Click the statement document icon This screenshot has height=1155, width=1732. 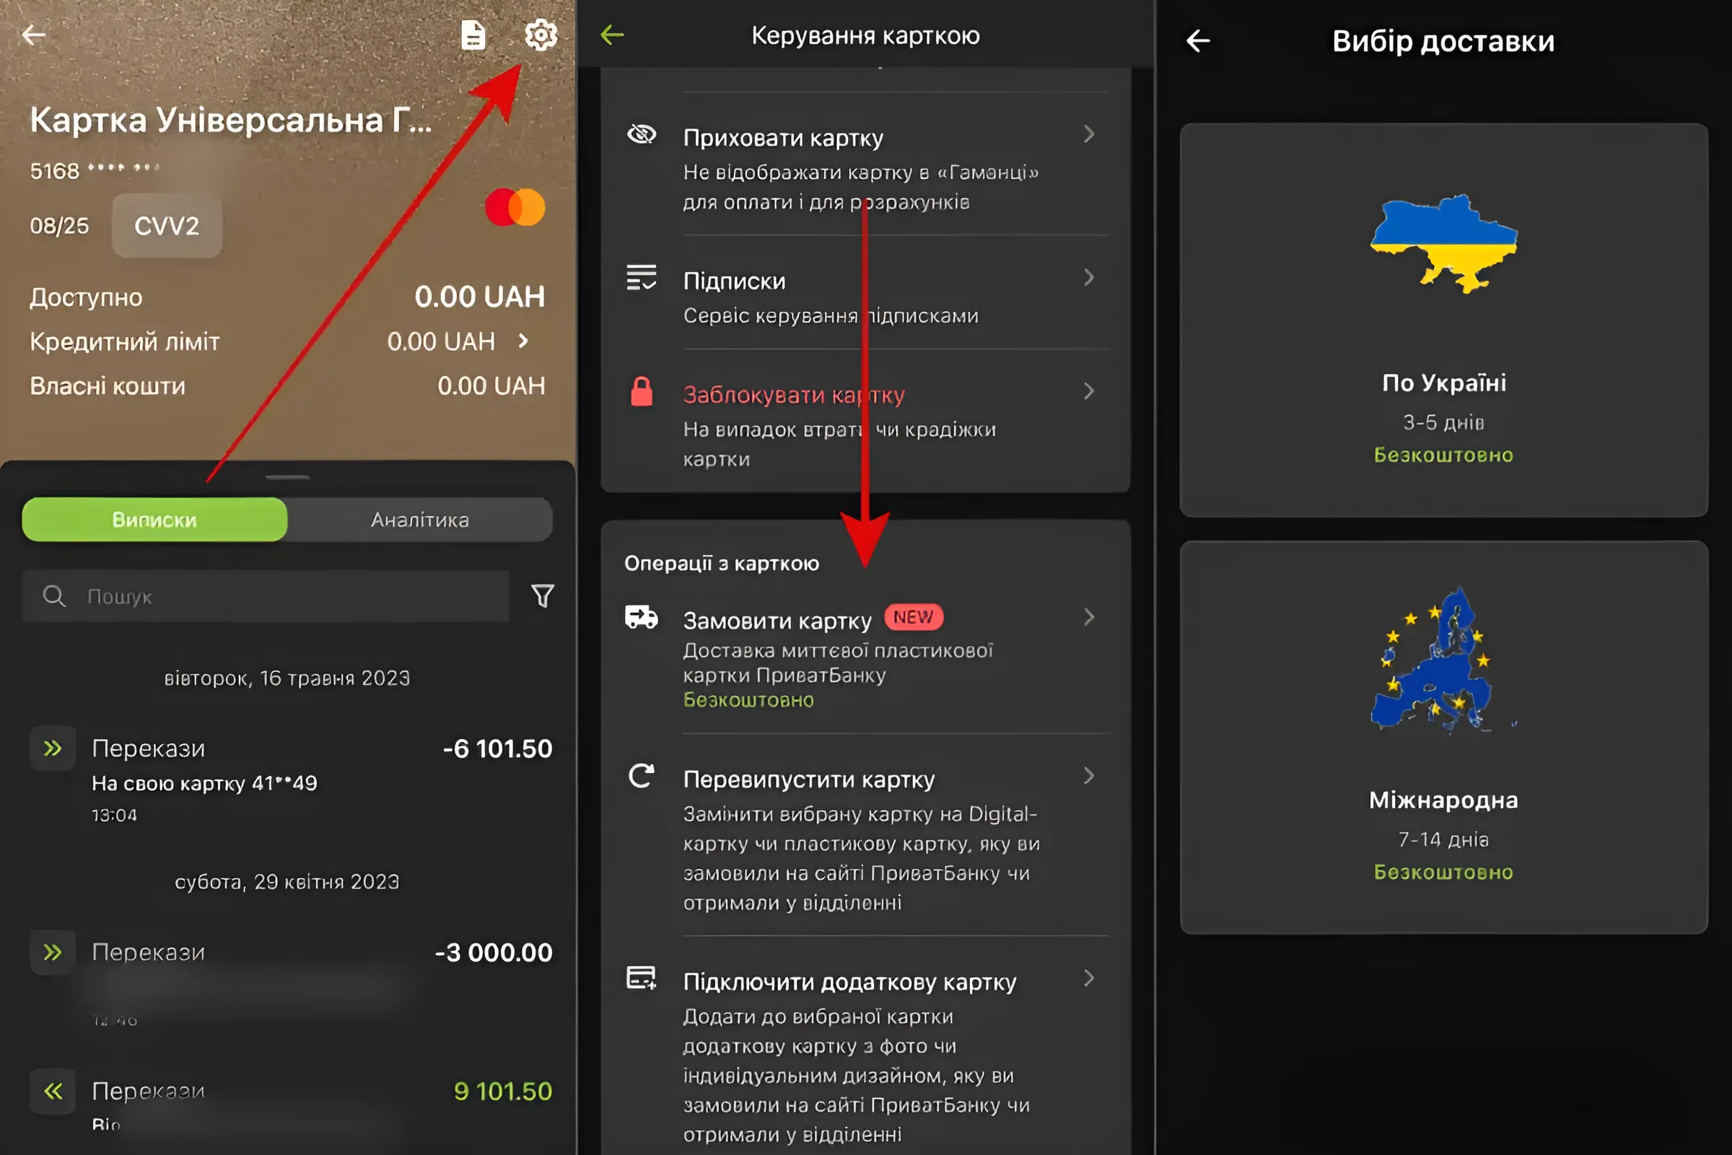pyautogui.click(x=473, y=35)
